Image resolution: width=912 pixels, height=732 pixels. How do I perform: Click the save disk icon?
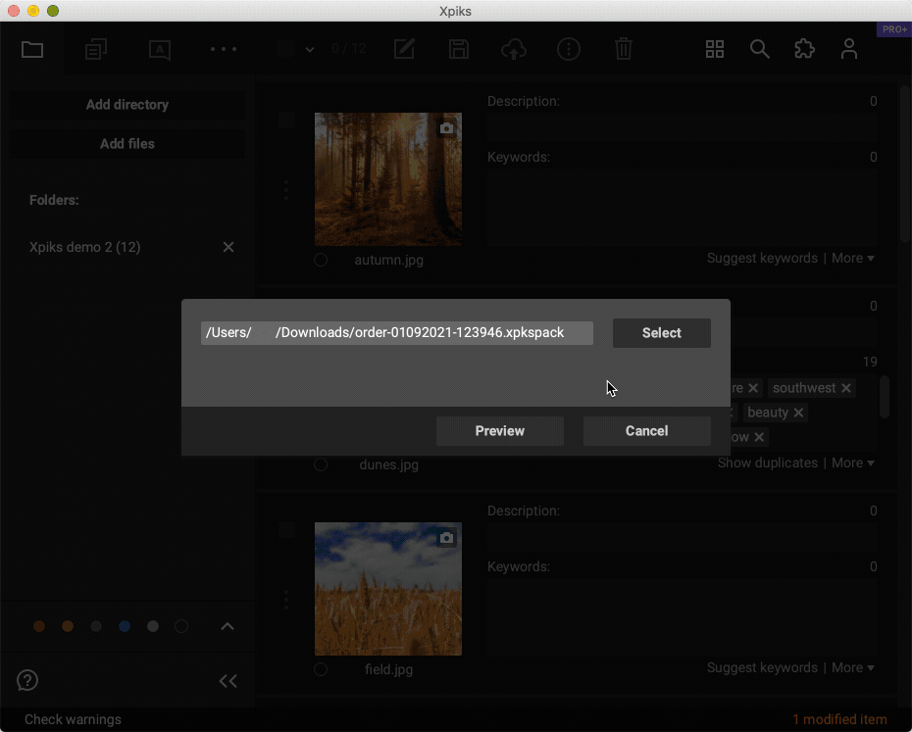point(458,49)
